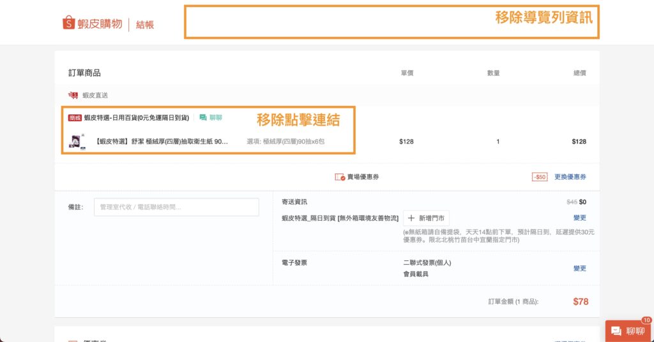Click 變更 for 電子發票 invoice
The width and height of the screenshot is (654, 342).
click(580, 268)
